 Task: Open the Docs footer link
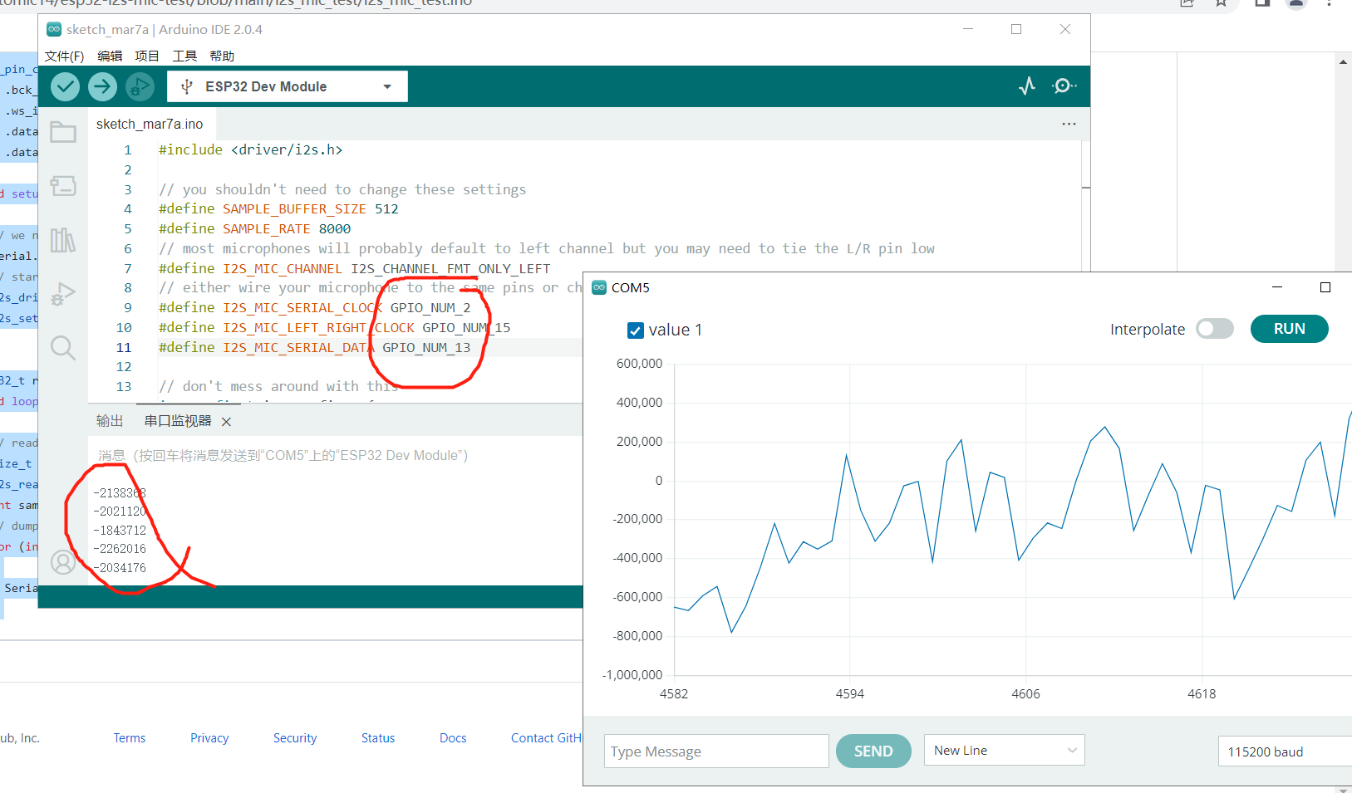coord(453,738)
